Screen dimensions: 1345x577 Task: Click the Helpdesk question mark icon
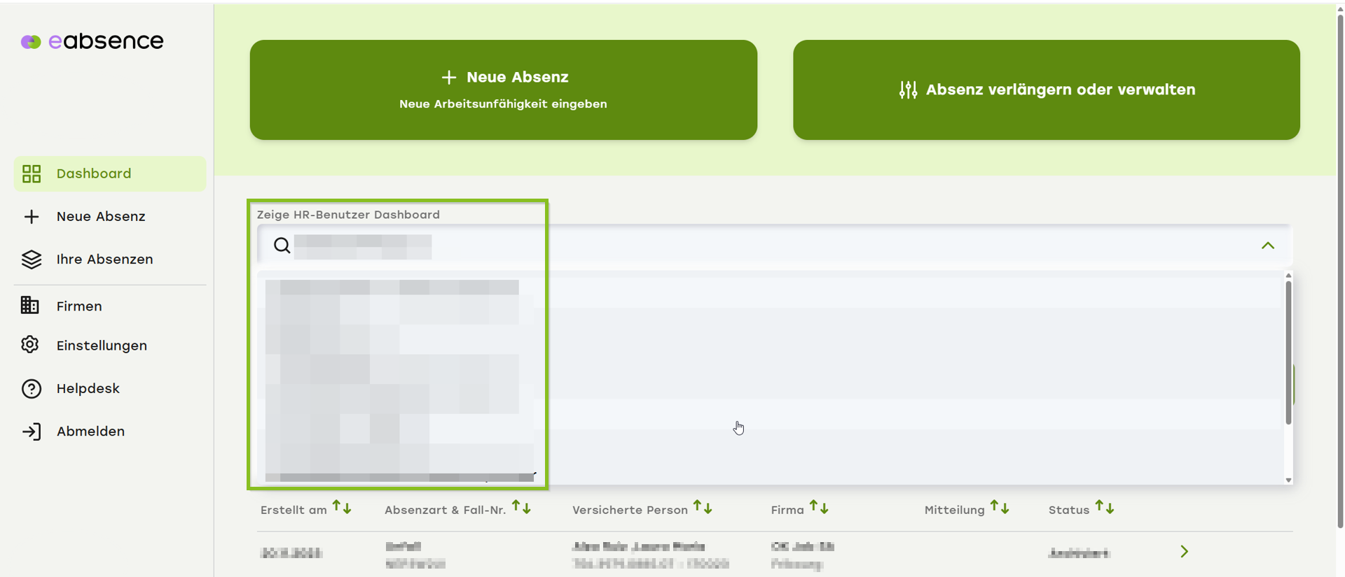[x=32, y=389]
